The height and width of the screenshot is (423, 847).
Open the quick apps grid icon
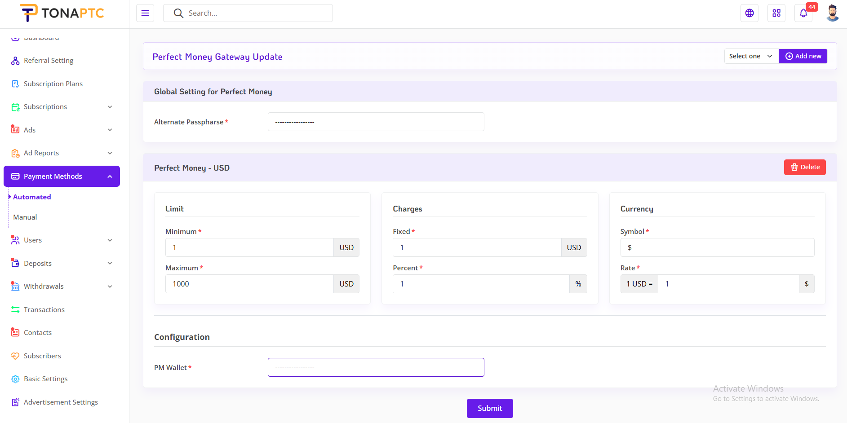(776, 13)
